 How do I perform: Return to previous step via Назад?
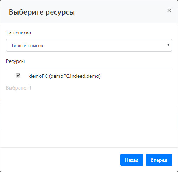(x=132, y=160)
